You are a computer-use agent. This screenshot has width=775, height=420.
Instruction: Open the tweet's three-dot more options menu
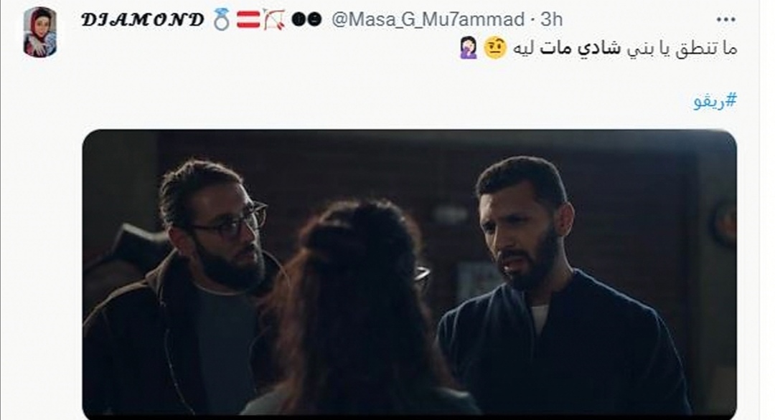point(725,20)
